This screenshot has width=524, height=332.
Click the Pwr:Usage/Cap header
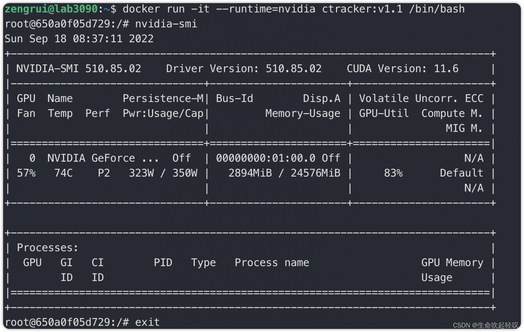pos(163,114)
